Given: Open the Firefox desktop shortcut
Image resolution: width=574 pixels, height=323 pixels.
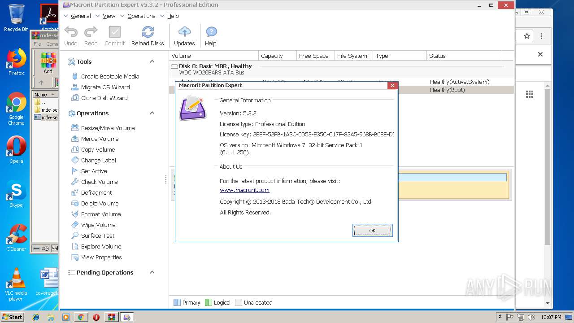Looking at the screenshot, I should [x=16, y=62].
